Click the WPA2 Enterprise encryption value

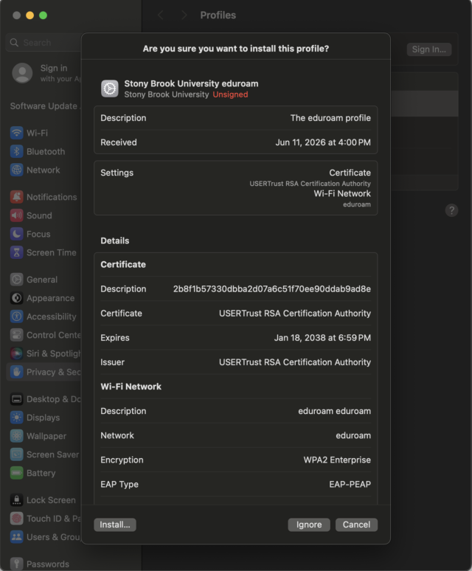click(337, 460)
